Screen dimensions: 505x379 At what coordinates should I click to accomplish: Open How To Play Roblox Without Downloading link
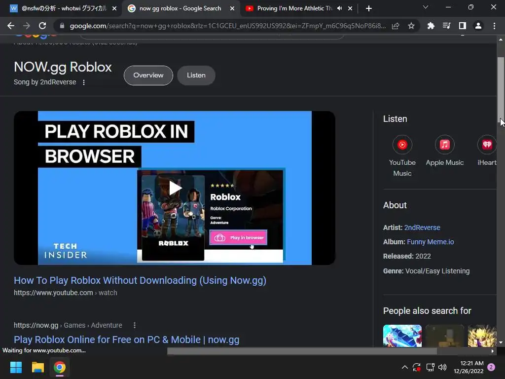[140, 280]
